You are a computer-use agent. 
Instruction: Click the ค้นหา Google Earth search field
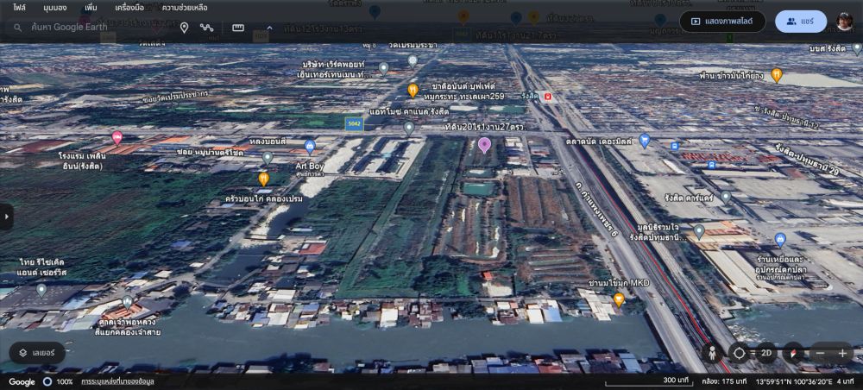click(86, 28)
